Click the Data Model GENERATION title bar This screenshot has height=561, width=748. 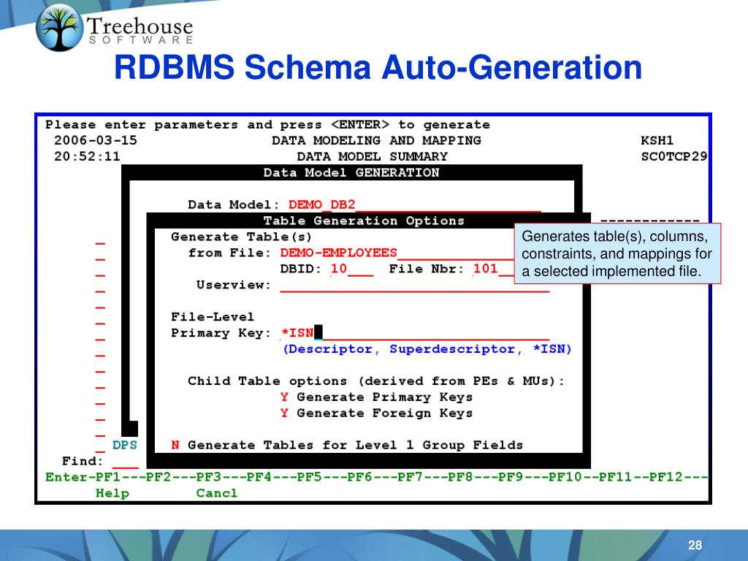(351, 172)
